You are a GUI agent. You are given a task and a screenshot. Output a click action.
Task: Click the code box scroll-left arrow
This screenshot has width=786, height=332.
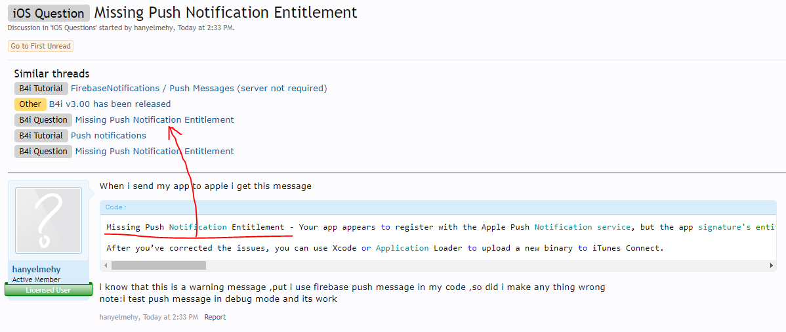pos(106,266)
